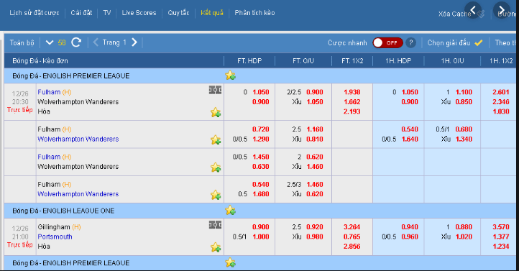
Task: Select Portsmouth FT handicap odds 1.000
Action: click(x=261, y=237)
